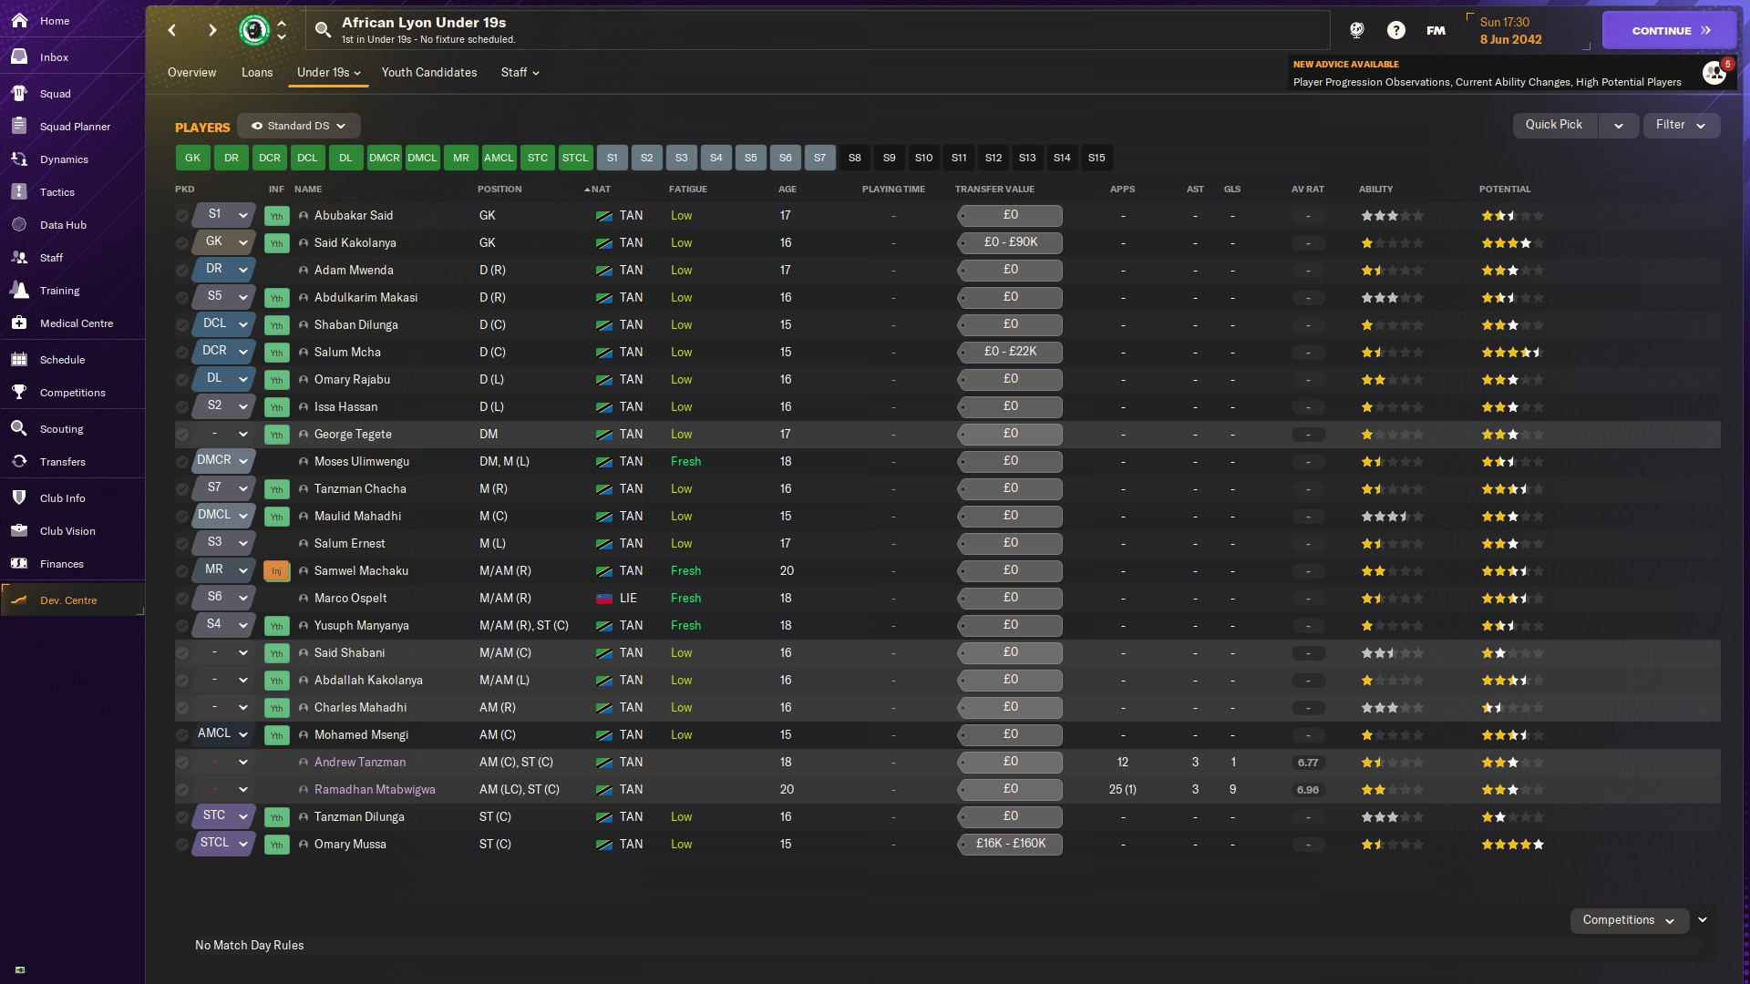Open the Standard DS view dropdown
Image resolution: width=1750 pixels, height=984 pixels.
pyautogui.click(x=299, y=126)
